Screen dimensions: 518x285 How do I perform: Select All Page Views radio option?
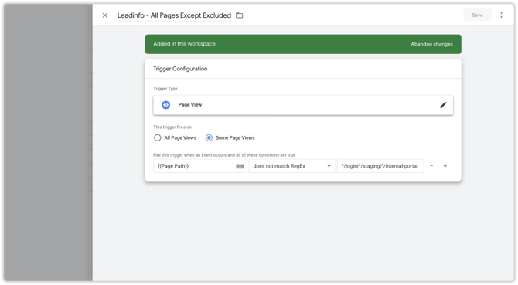[157, 138]
